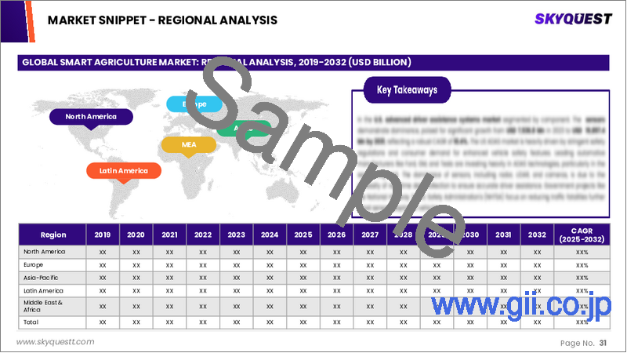
Task: Click the North America map label
Action: click(x=91, y=117)
